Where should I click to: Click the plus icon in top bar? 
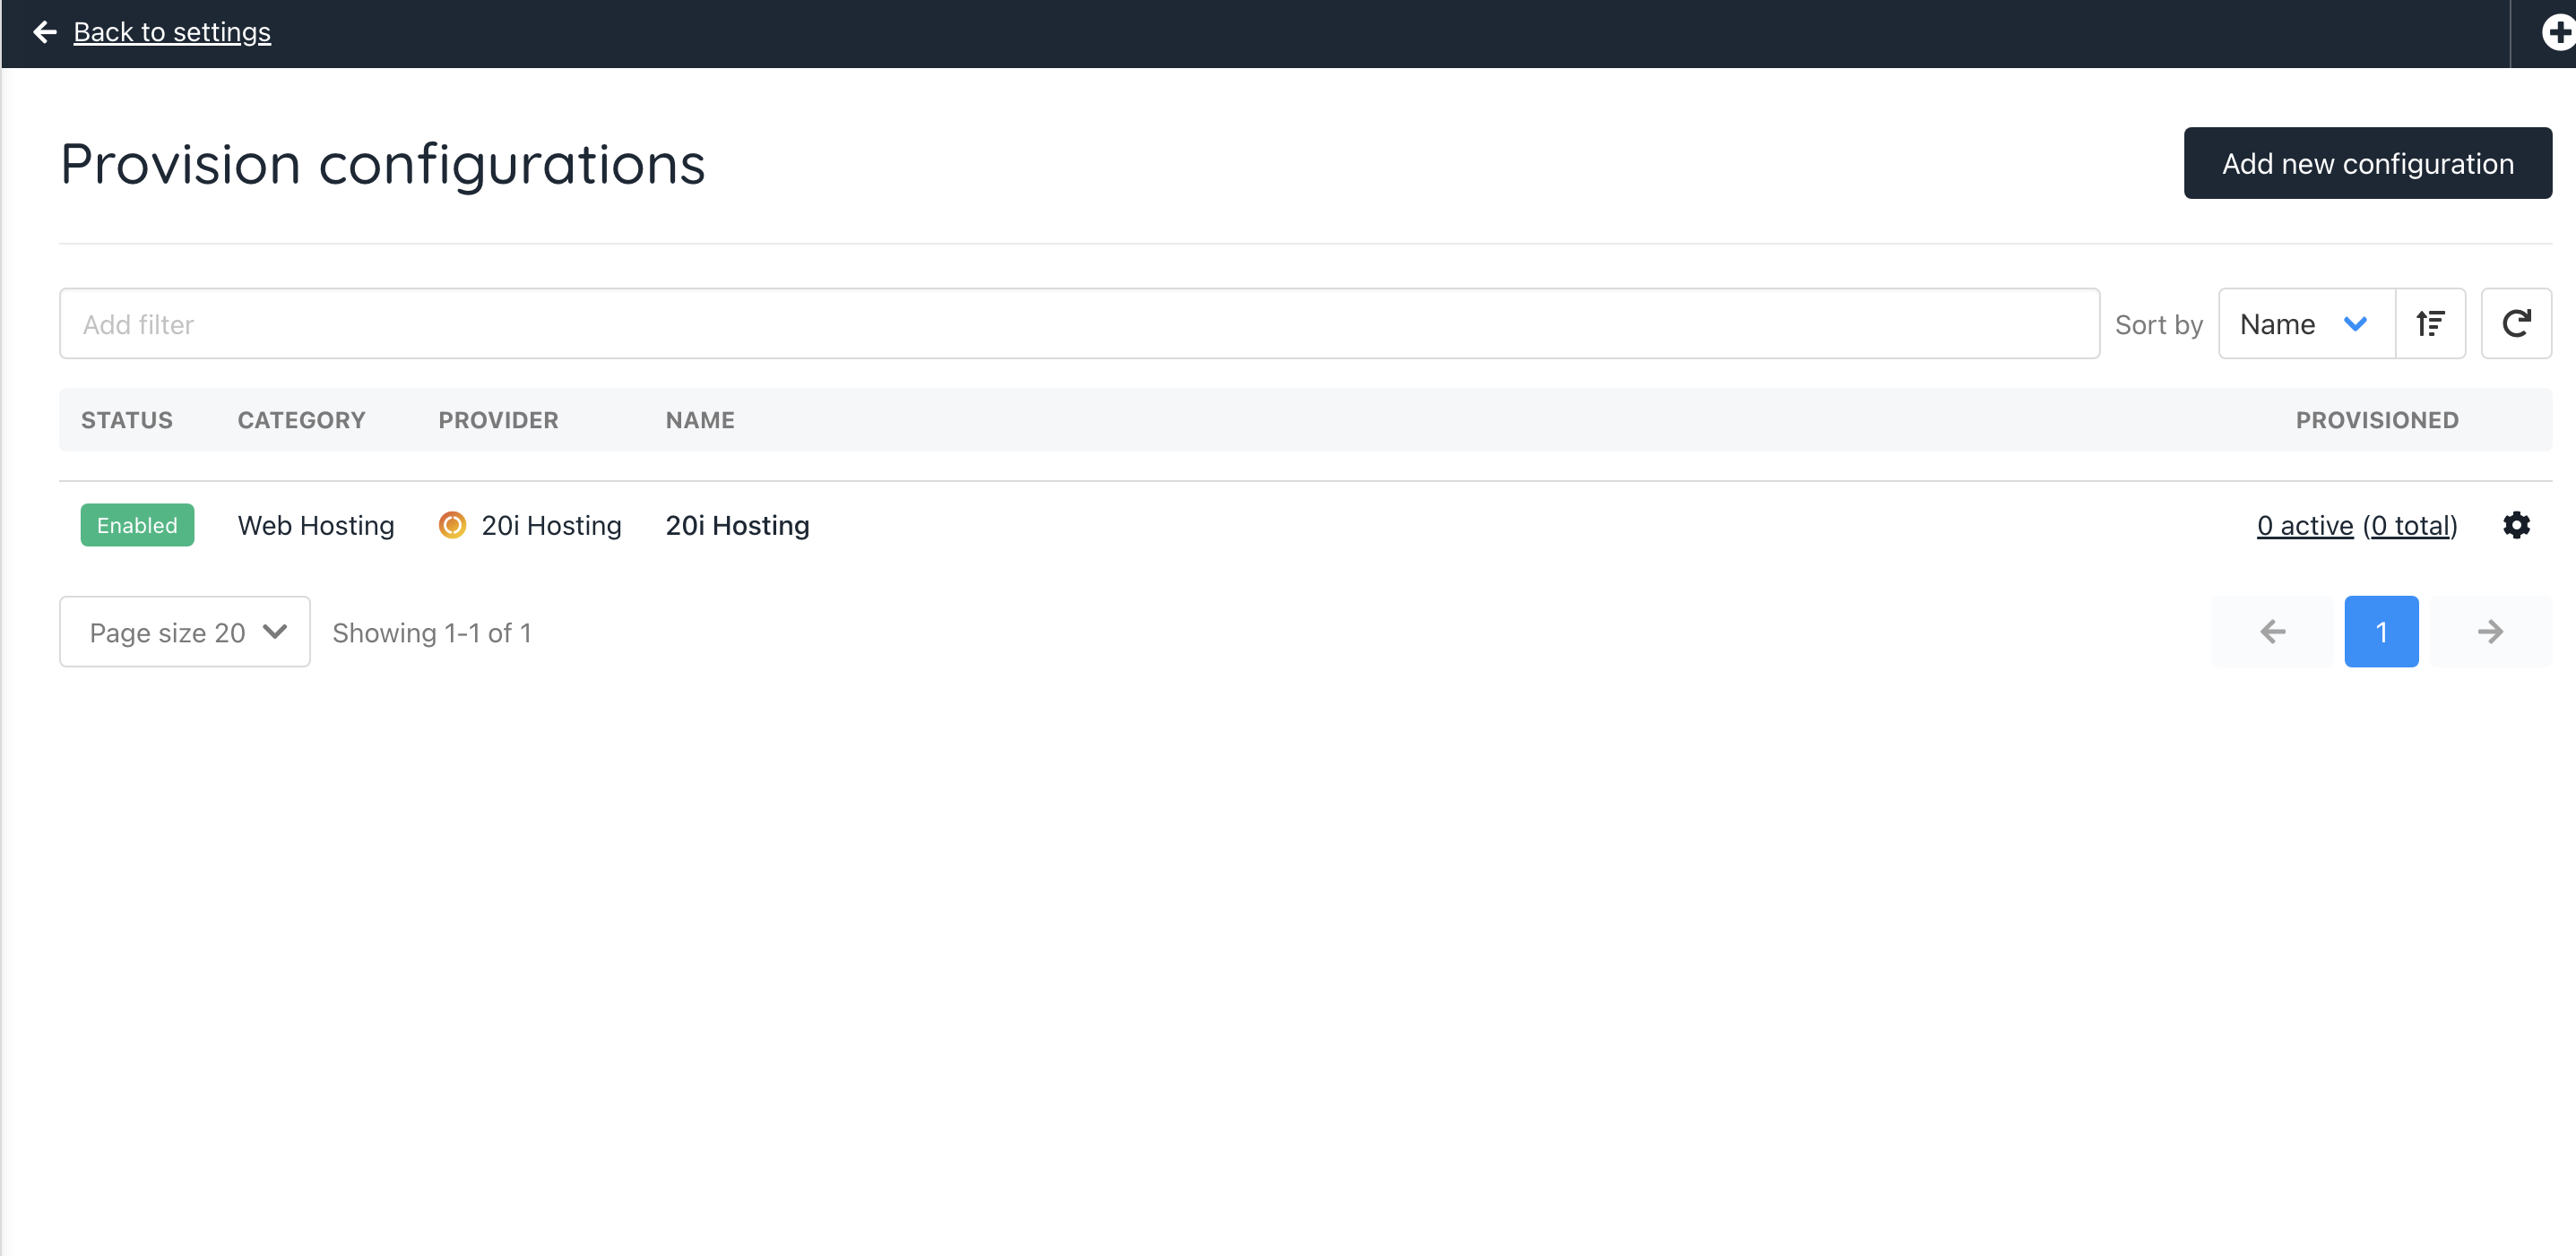(2557, 32)
